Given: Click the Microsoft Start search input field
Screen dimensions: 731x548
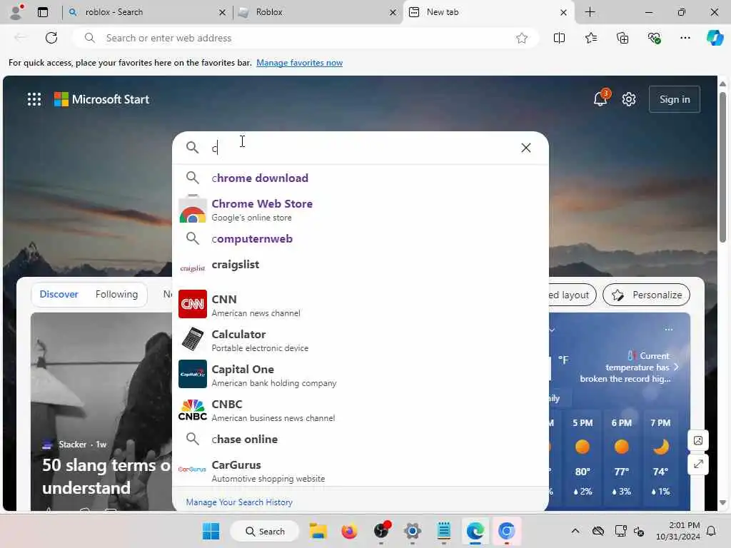Looking at the screenshot, I should pos(361,148).
